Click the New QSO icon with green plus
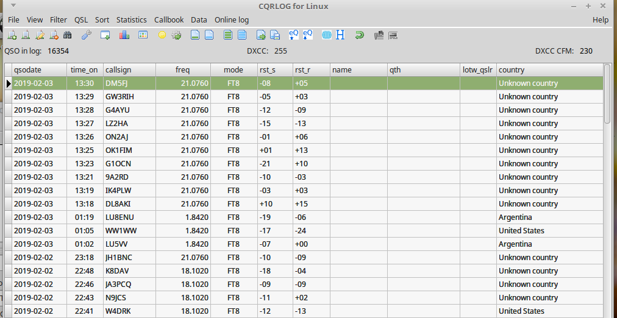 [12, 35]
